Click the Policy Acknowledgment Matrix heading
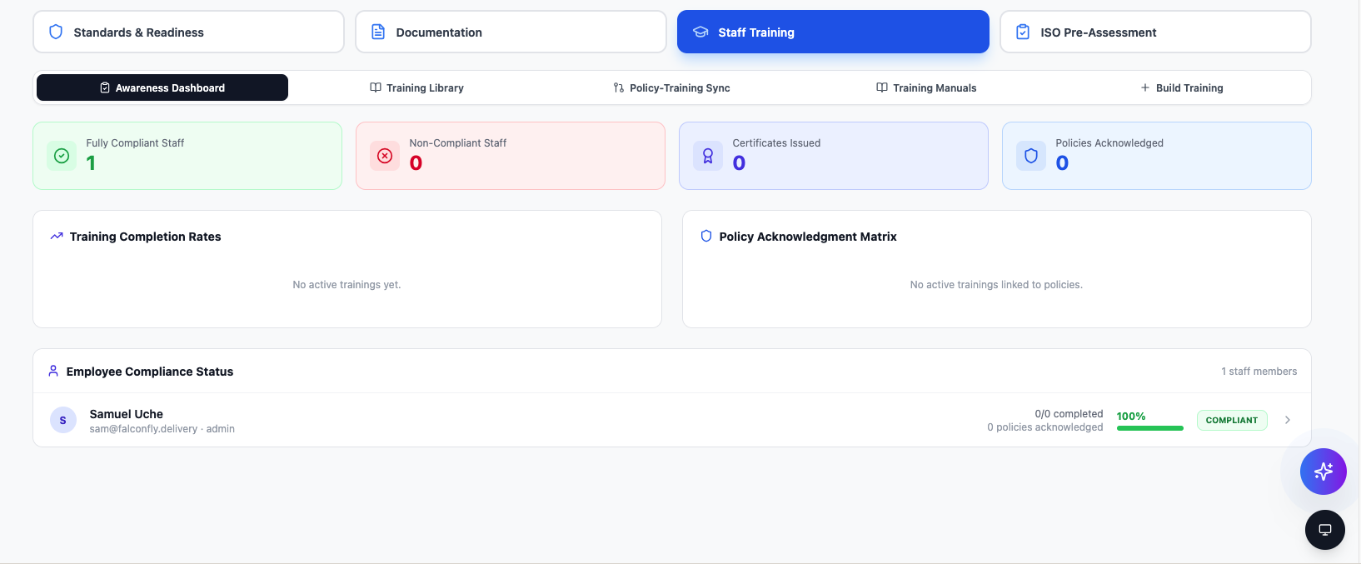1361x564 pixels. coord(808,237)
